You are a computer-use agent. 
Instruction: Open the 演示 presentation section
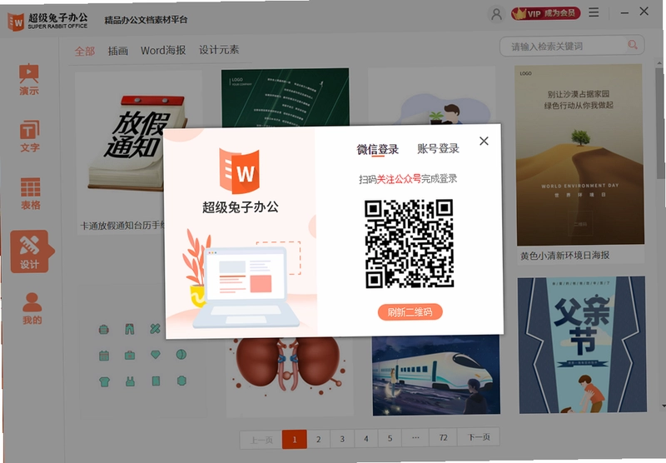click(29, 79)
